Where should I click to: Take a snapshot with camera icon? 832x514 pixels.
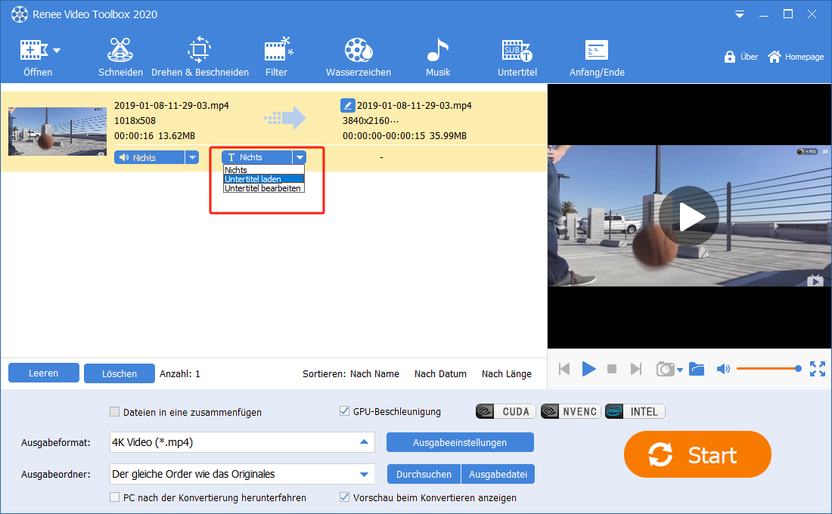click(665, 369)
